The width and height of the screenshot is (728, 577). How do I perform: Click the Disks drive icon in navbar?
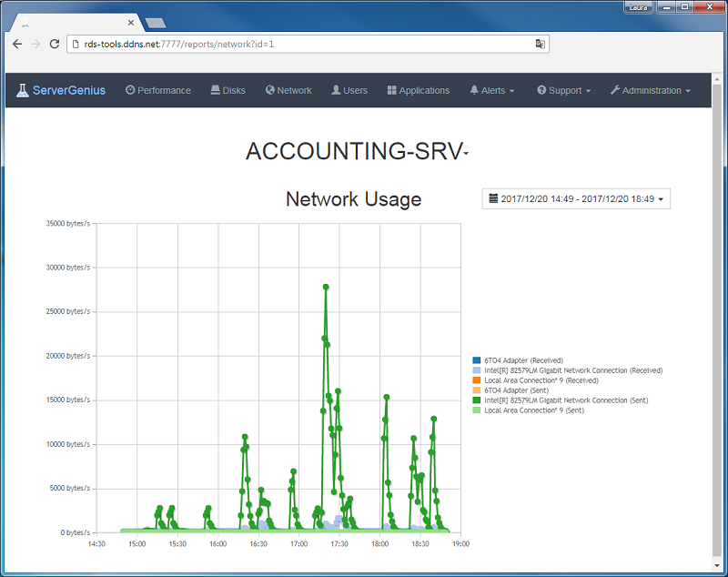click(x=215, y=90)
